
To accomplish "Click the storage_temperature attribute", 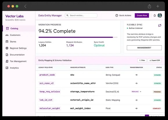I will click(x=82, y=91).
